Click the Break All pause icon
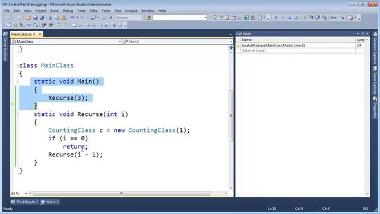The width and height of the screenshot is (380, 214). click(x=283, y=18)
